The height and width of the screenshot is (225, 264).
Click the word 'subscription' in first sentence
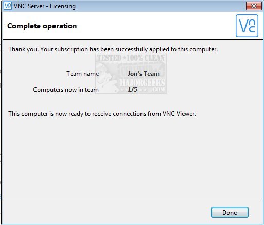(x=71, y=49)
